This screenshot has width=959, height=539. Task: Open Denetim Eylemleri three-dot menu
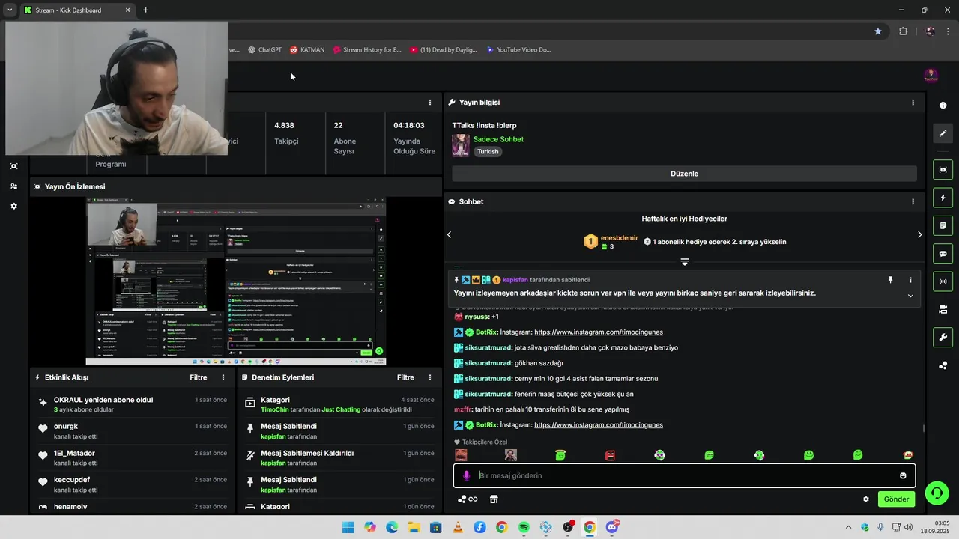coord(430,377)
